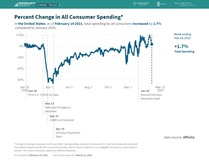Click the Brown University crest icon
This screenshot has height=163, width=209.
coord(158,4)
